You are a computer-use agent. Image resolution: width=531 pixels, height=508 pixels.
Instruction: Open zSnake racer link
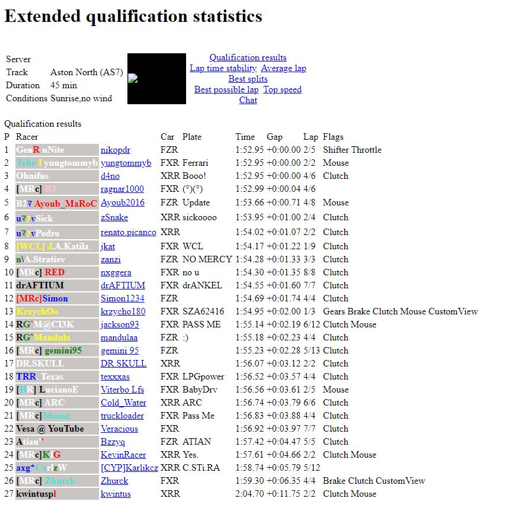(x=114, y=217)
